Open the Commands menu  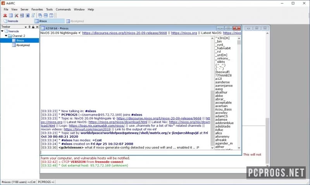click(63, 9)
